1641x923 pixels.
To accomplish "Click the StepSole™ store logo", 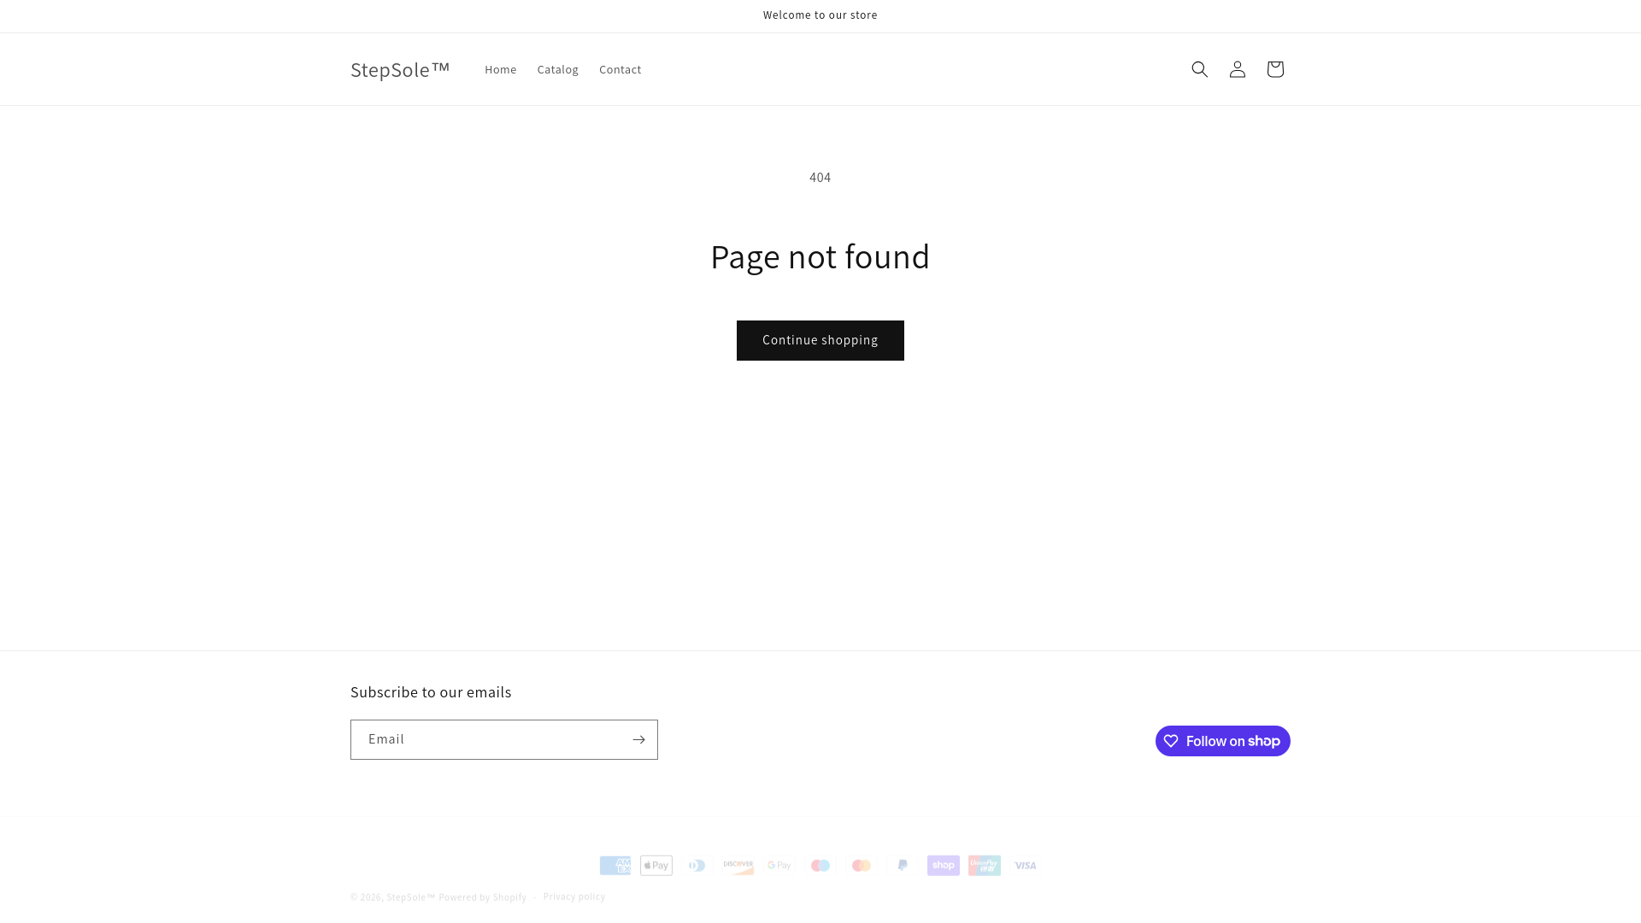I will click(400, 69).
